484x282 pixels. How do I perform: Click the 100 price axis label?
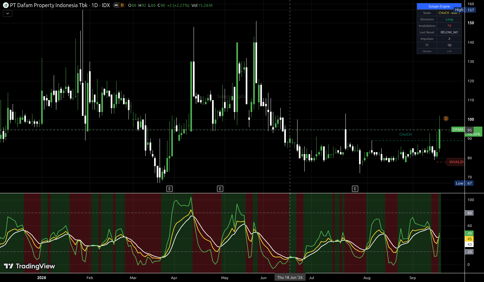pos(470,119)
